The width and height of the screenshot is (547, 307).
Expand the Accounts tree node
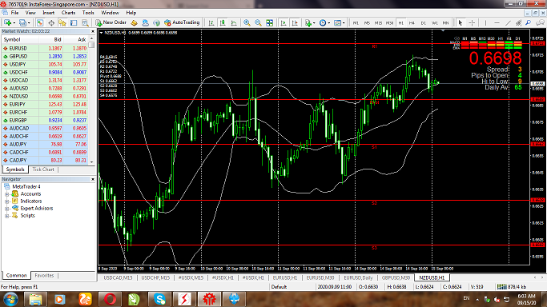tap(6, 194)
